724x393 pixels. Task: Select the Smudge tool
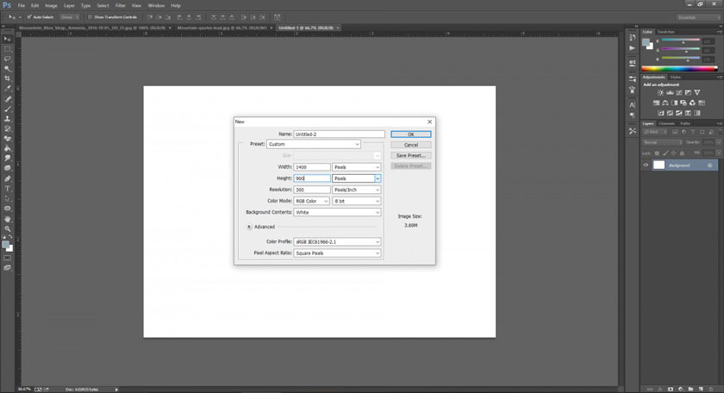(x=8, y=159)
